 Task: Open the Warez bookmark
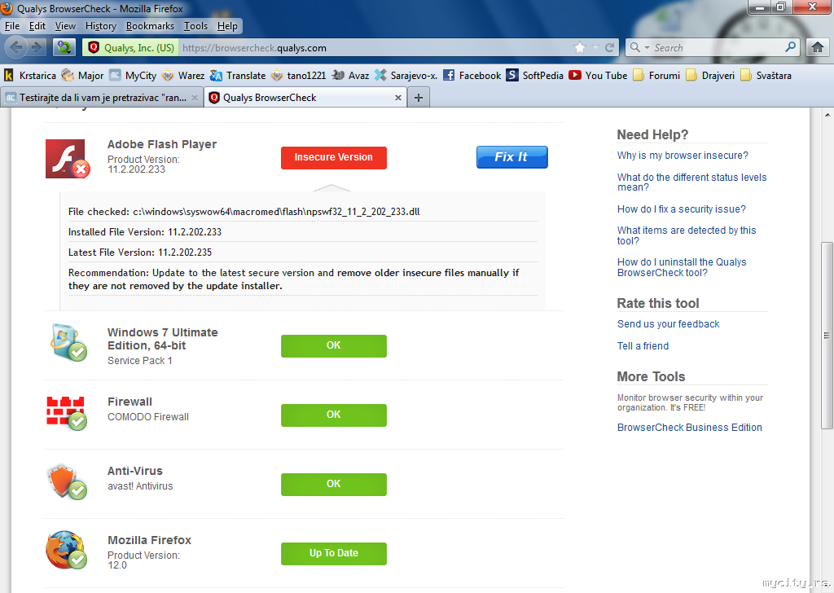point(183,76)
